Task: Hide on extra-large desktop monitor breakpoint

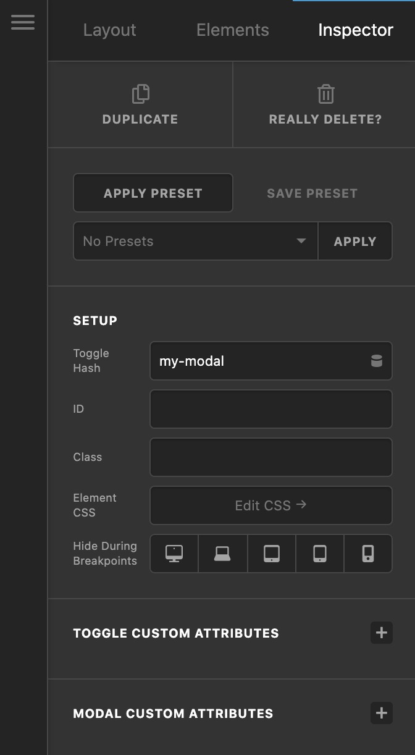Action: [x=174, y=554]
